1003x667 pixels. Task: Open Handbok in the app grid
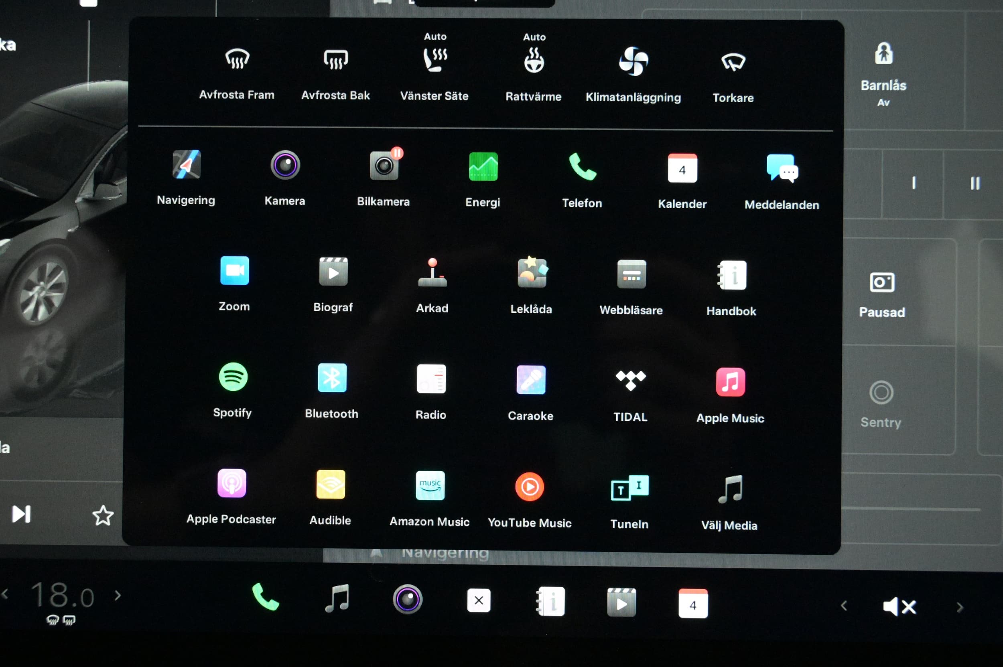pos(731,288)
